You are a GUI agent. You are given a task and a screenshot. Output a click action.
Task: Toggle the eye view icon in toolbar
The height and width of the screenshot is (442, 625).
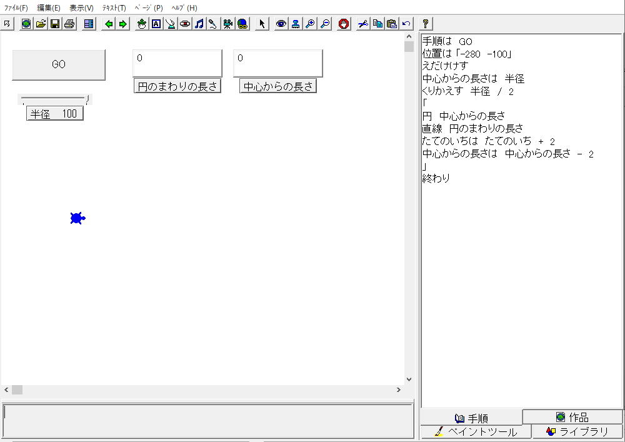(x=281, y=24)
